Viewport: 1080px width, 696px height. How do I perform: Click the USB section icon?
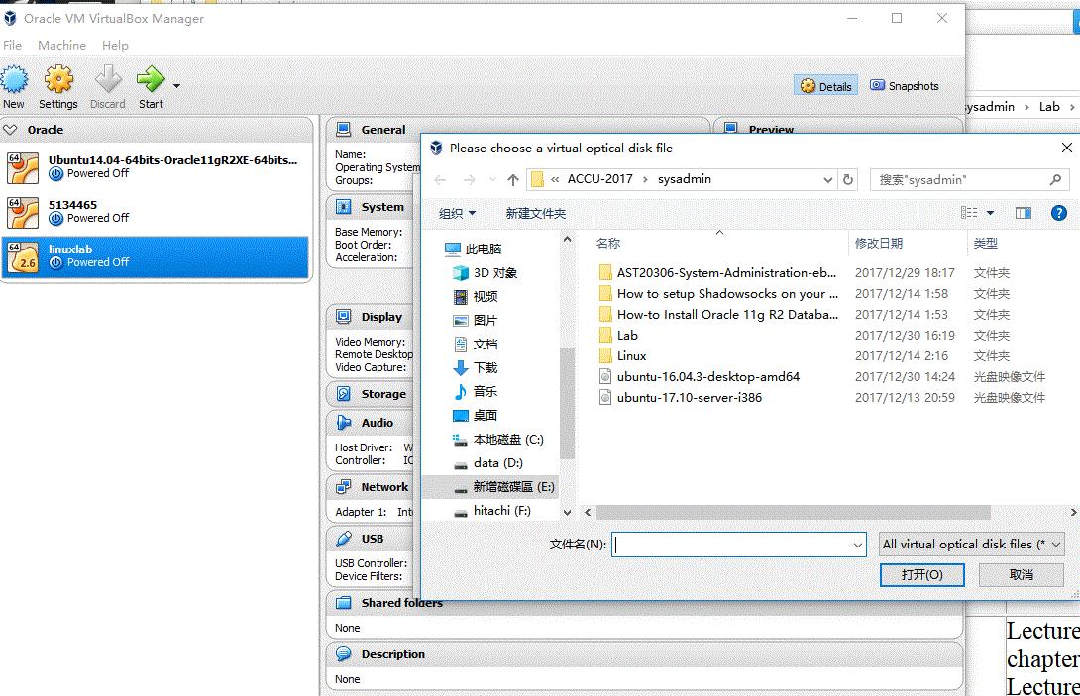(343, 538)
